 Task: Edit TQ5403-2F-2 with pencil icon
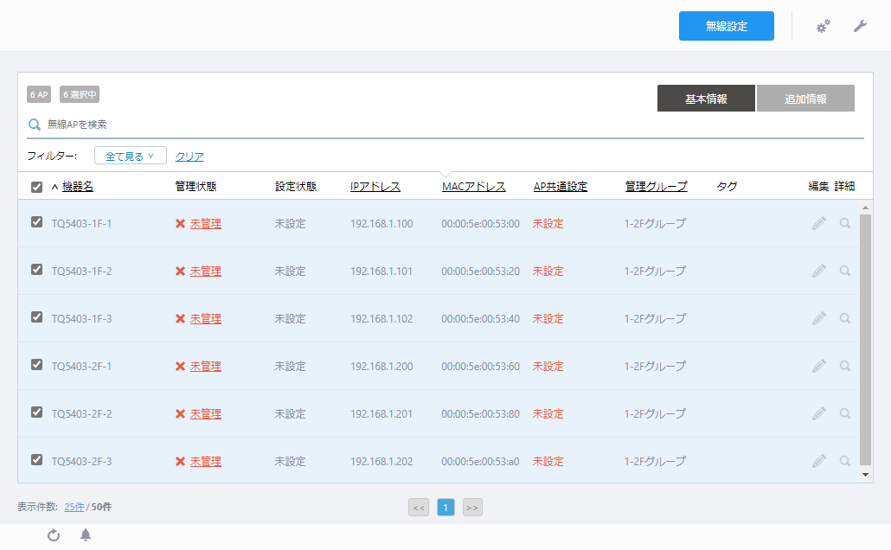point(819,413)
